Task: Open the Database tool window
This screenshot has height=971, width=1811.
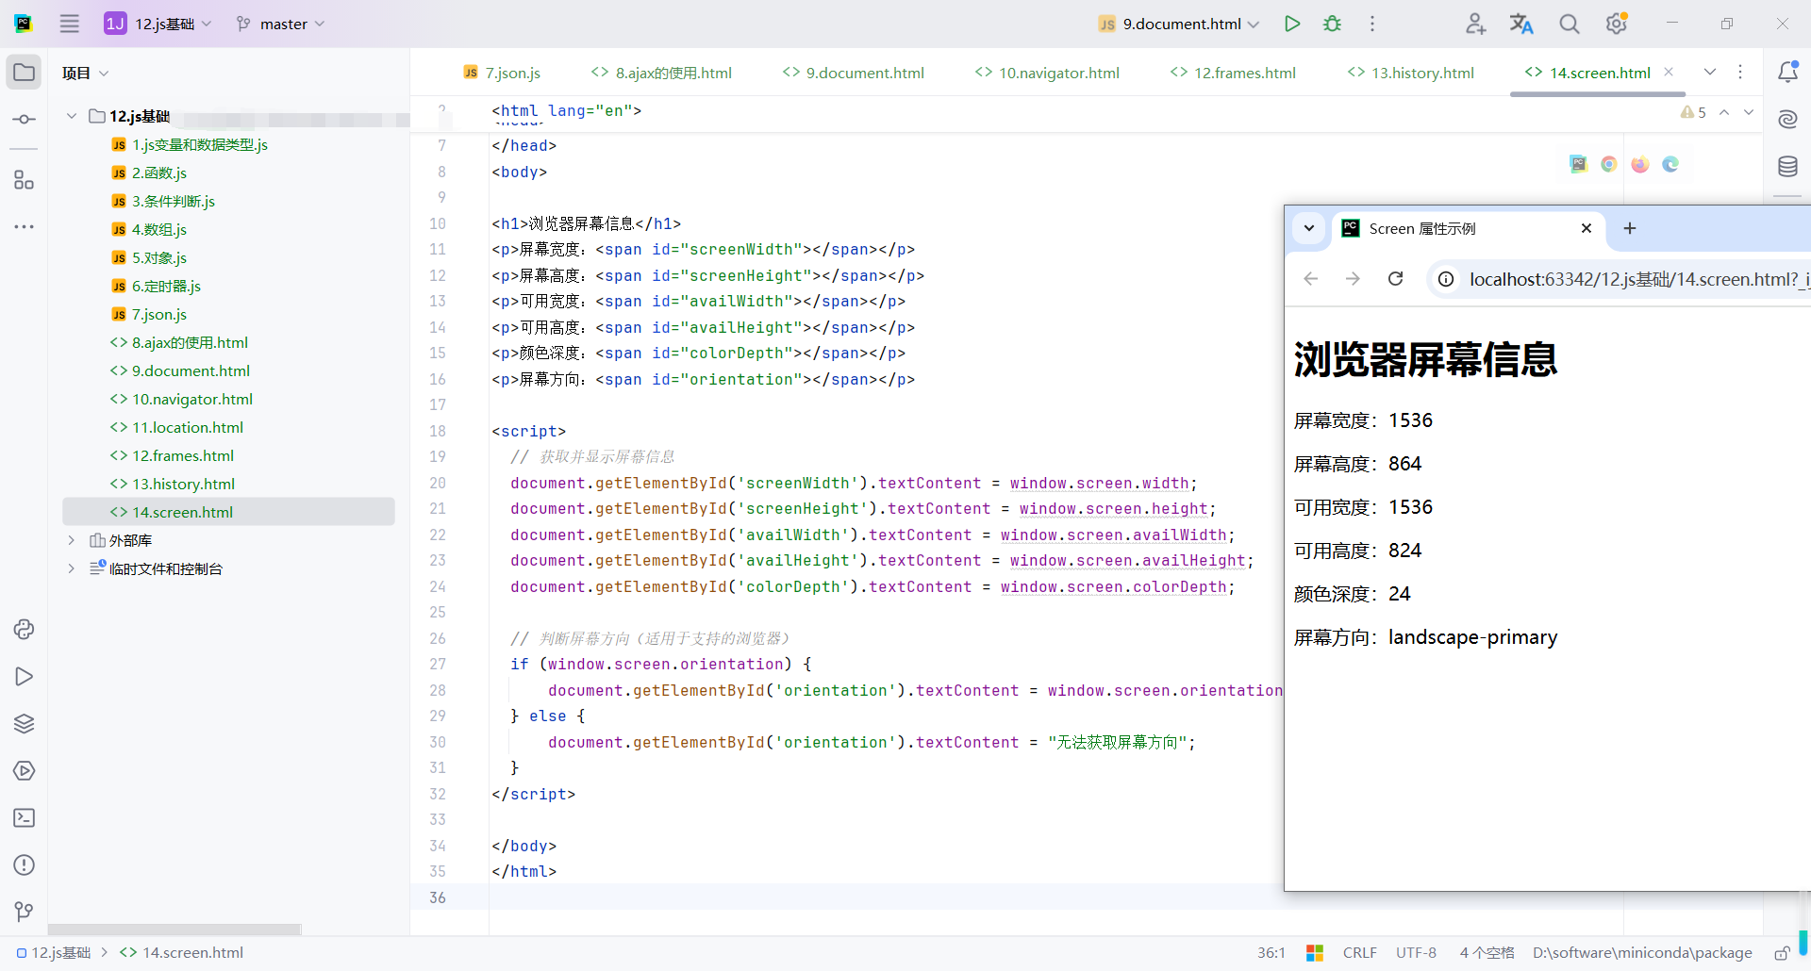Action: [x=1787, y=167]
